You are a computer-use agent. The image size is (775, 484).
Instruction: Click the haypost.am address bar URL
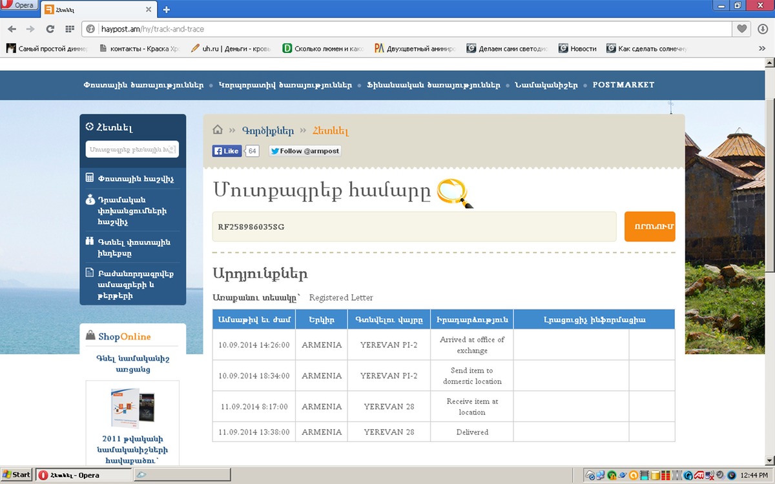(x=152, y=29)
